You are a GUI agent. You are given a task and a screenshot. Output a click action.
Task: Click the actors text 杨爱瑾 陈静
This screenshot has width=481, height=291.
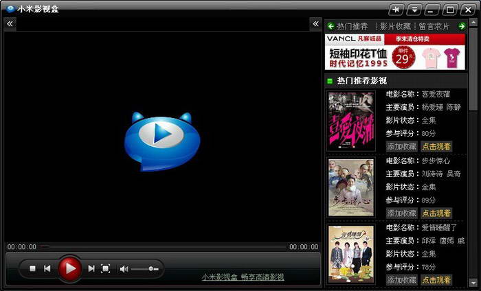[441, 107]
